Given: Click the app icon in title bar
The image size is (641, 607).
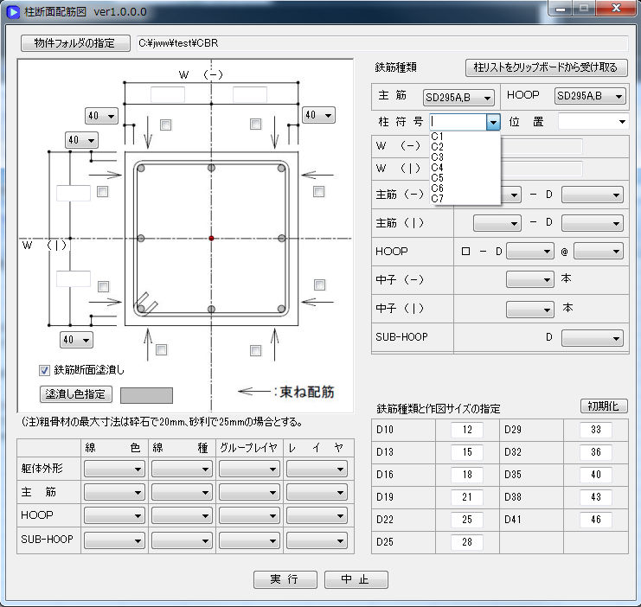Looking at the screenshot, I should click(12, 12).
